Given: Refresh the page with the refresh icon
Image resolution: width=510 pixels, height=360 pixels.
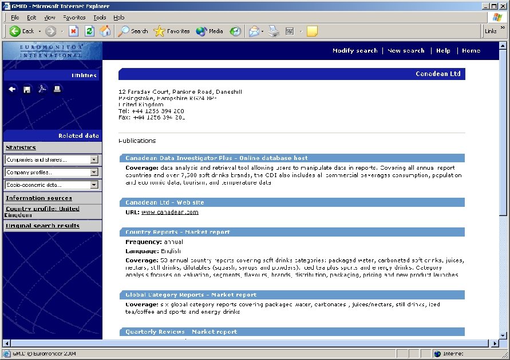Looking at the screenshot, I should click(89, 31).
